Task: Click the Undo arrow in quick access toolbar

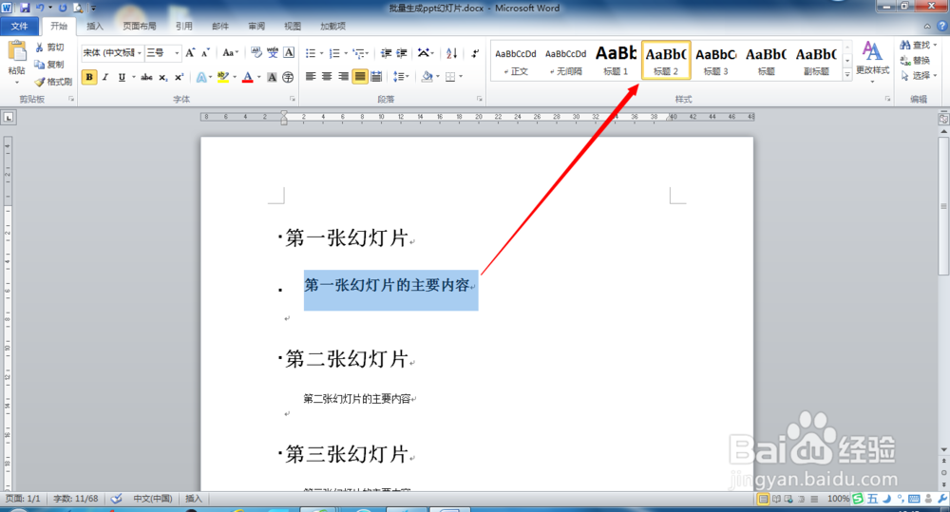Action: (40, 8)
